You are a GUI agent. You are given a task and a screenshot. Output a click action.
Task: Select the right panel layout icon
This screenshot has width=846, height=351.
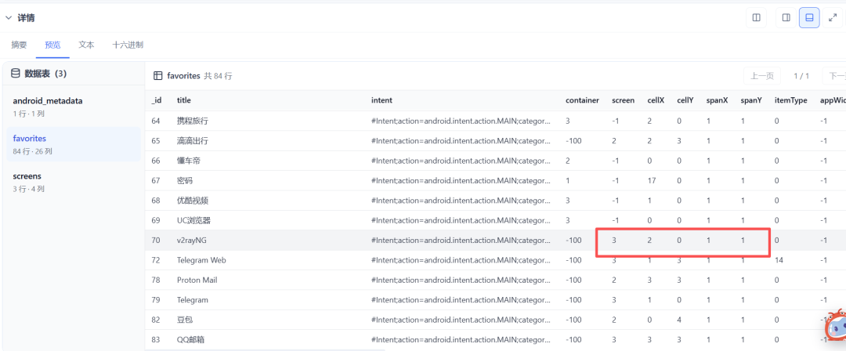[x=786, y=18]
